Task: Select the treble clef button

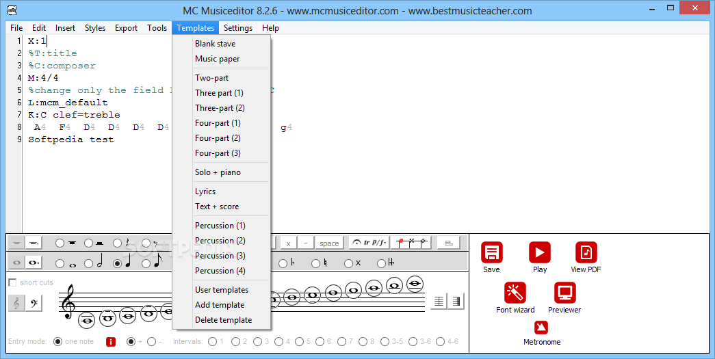Action: (x=17, y=302)
